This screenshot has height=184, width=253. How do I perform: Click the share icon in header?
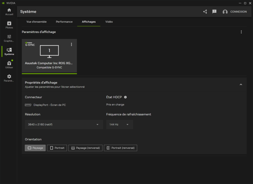pos(205,12)
